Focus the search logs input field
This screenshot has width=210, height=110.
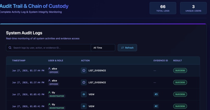pyautogui.click(x=48, y=47)
